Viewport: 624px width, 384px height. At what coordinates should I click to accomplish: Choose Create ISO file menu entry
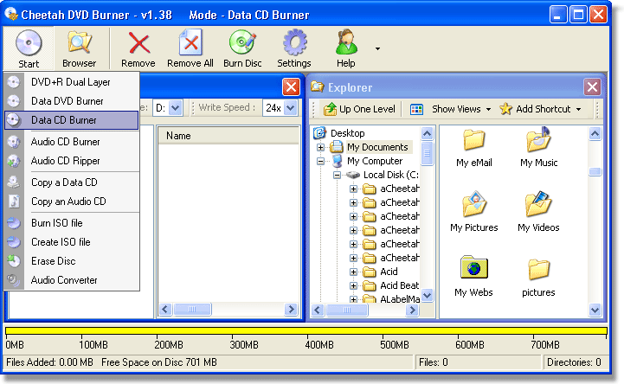(72, 241)
